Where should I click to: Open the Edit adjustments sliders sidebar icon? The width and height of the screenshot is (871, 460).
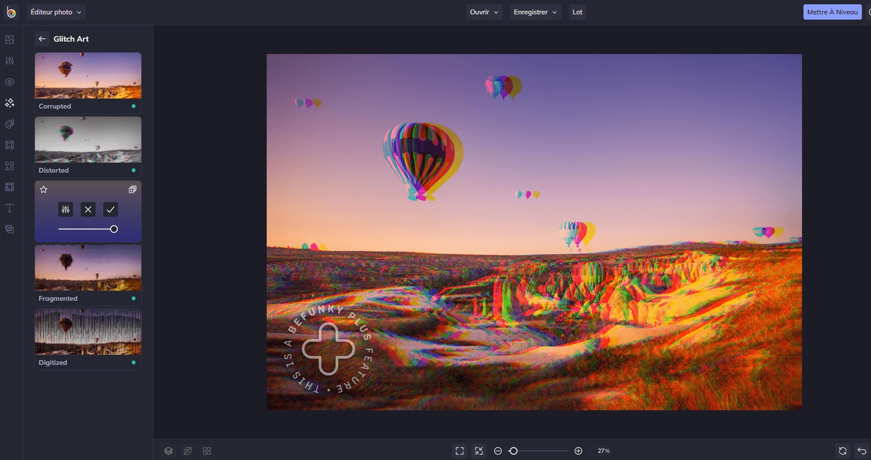click(10, 61)
